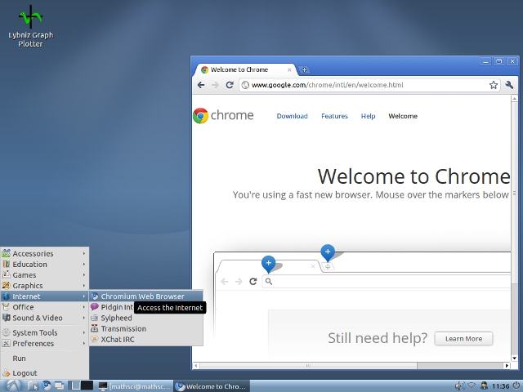Switch to the mathsci terminal taskbar window

coord(134,386)
